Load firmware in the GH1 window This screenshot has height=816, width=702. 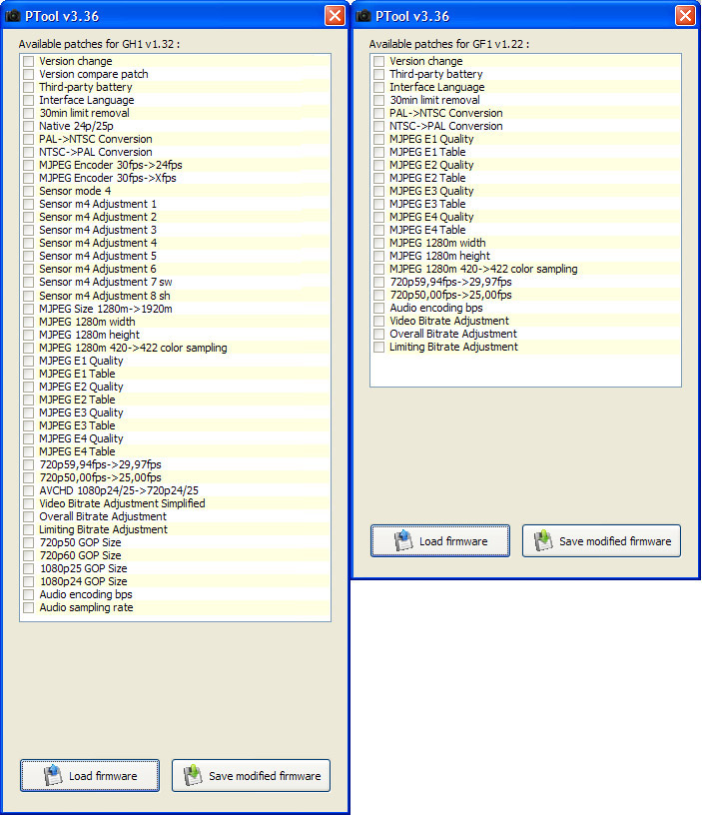(x=90, y=775)
